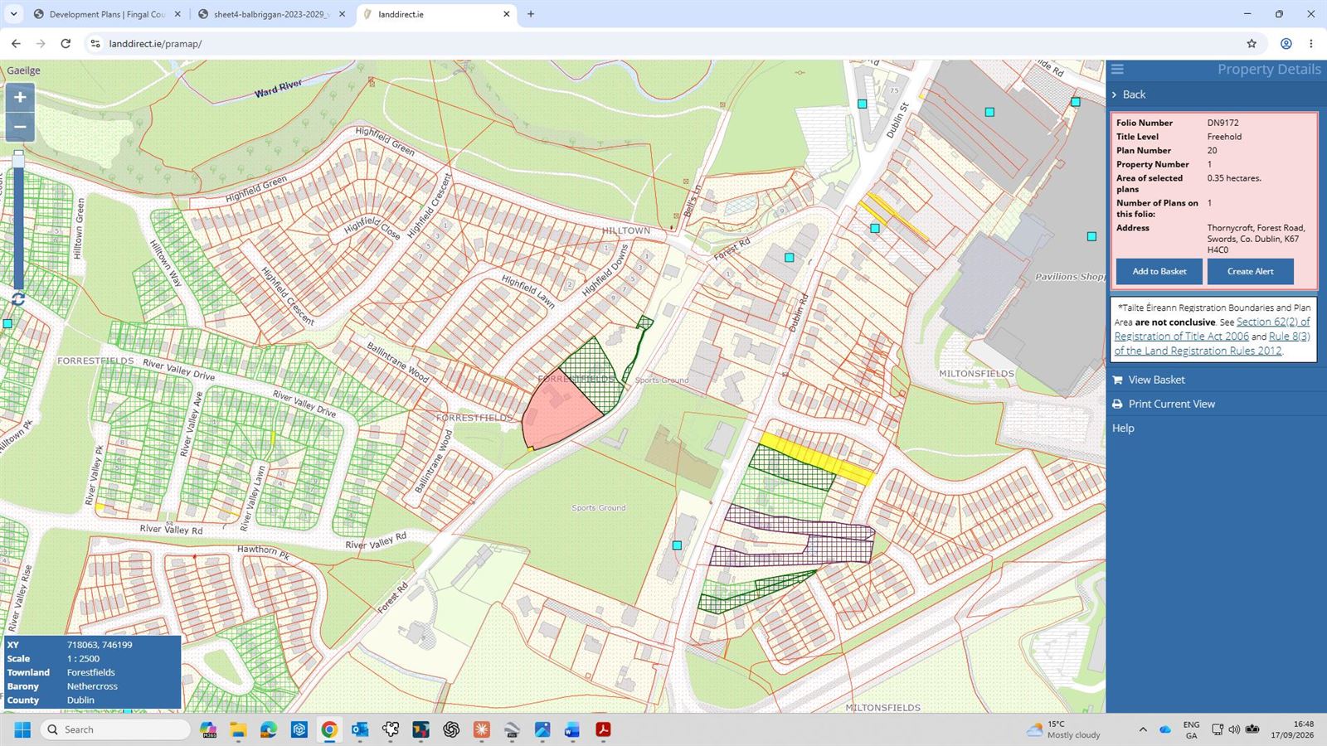Click the Windows taskbar Search box
This screenshot has width=1327, height=746.
click(116, 729)
